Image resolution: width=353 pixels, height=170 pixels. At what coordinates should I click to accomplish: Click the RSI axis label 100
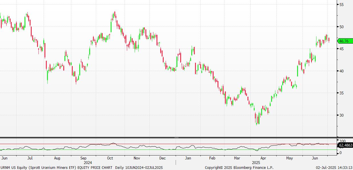tap(342, 141)
